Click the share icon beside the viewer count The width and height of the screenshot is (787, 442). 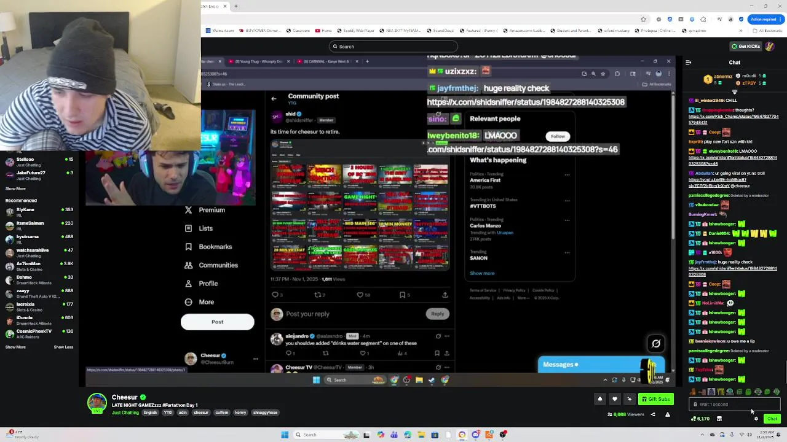coord(653,414)
